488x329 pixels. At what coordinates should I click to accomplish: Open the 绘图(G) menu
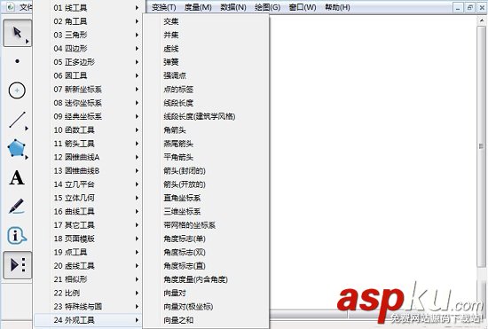[x=267, y=7]
